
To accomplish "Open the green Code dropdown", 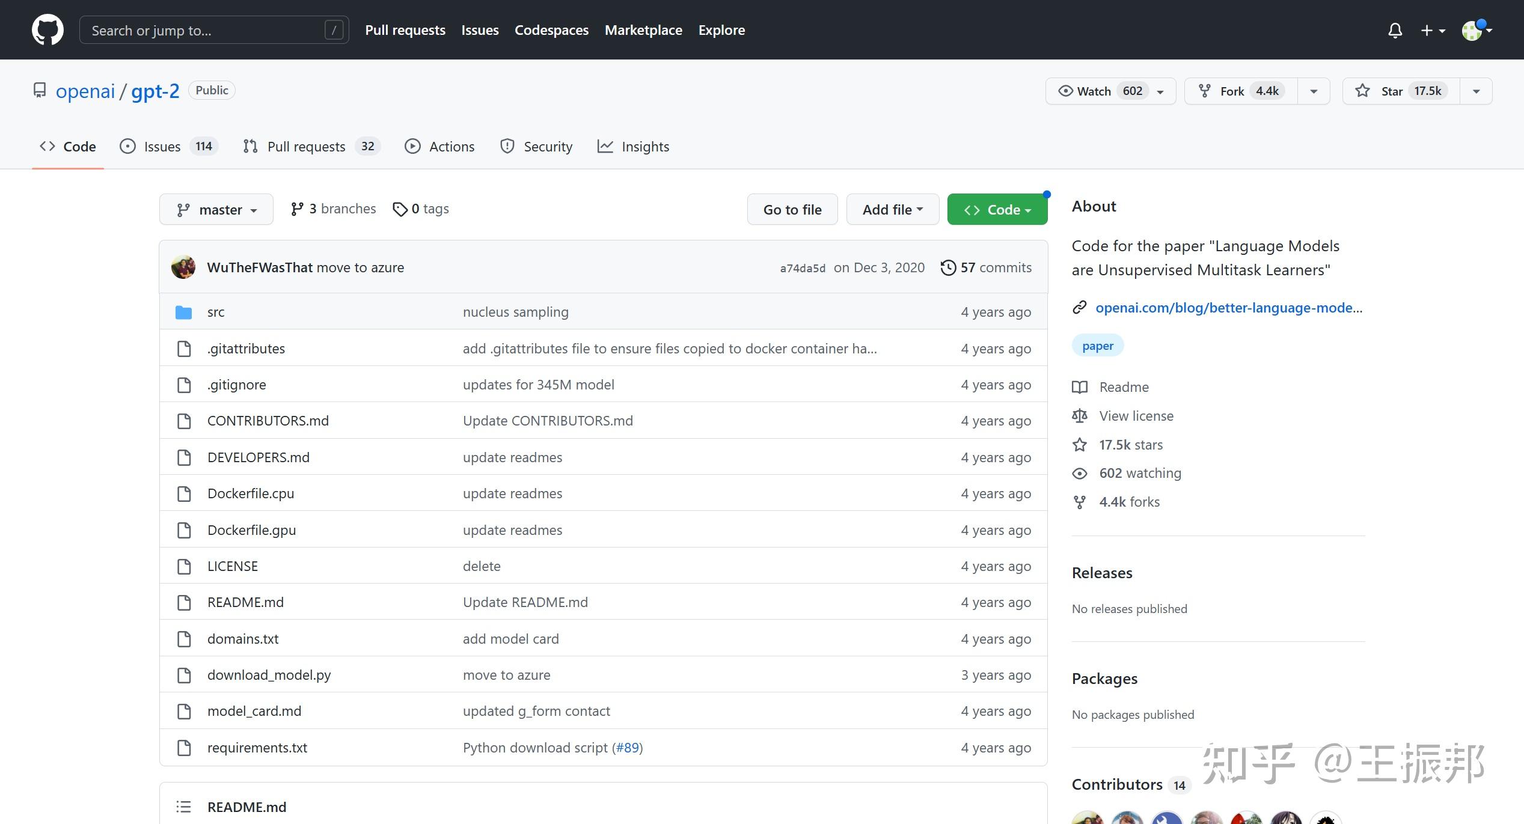I will [x=997, y=210].
